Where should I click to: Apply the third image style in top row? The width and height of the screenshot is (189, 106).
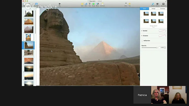click(161, 14)
